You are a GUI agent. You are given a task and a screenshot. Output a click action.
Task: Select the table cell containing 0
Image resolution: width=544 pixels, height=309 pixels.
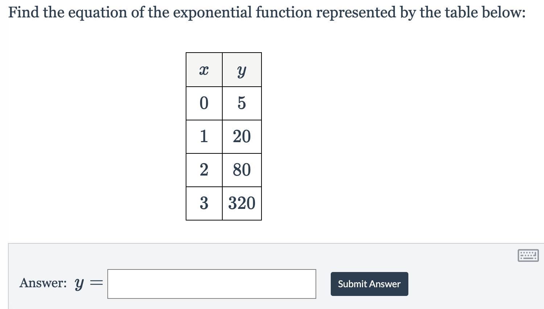pyautogui.click(x=204, y=103)
